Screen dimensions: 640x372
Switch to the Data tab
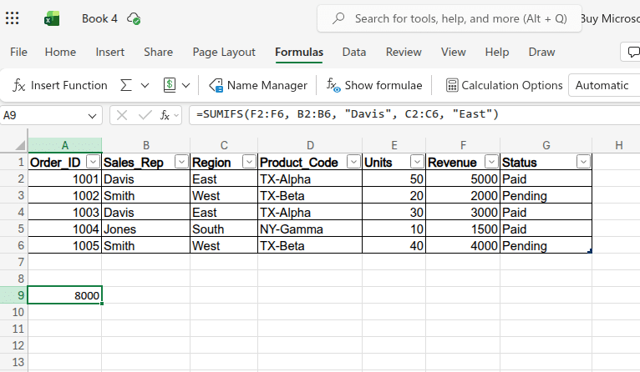353,52
